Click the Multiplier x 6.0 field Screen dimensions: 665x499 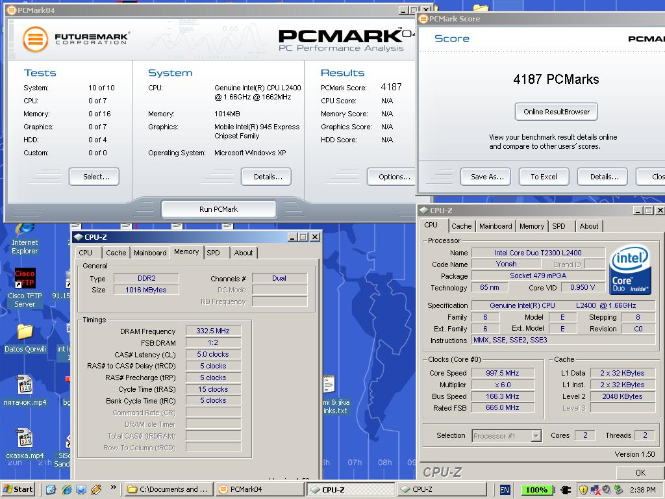pos(503,385)
